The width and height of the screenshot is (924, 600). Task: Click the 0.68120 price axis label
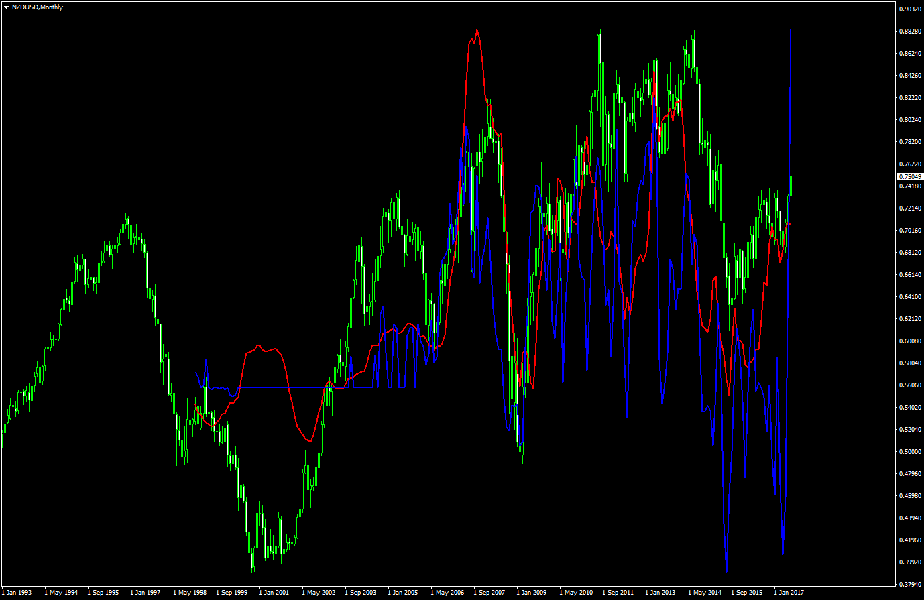pyautogui.click(x=910, y=253)
